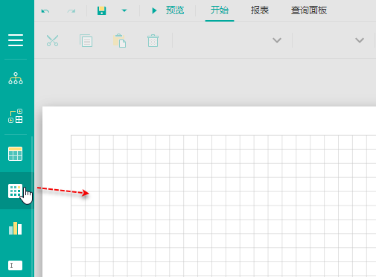Viewport: 376px width, 277px height.
Task: Open the grouped components panel icon
Action: coord(16,115)
